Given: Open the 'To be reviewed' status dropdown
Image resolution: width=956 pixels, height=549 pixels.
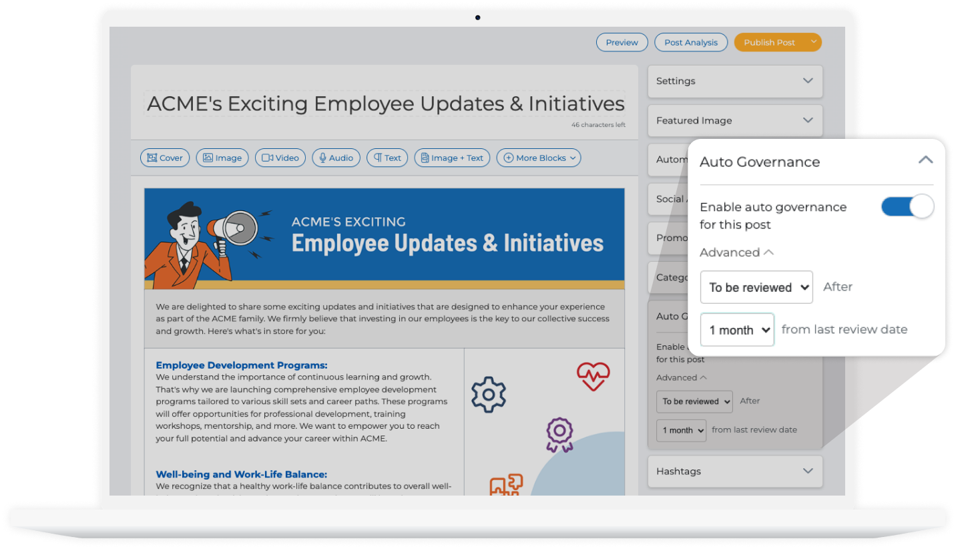Looking at the screenshot, I should pyautogui.click(x=756, y=287).
